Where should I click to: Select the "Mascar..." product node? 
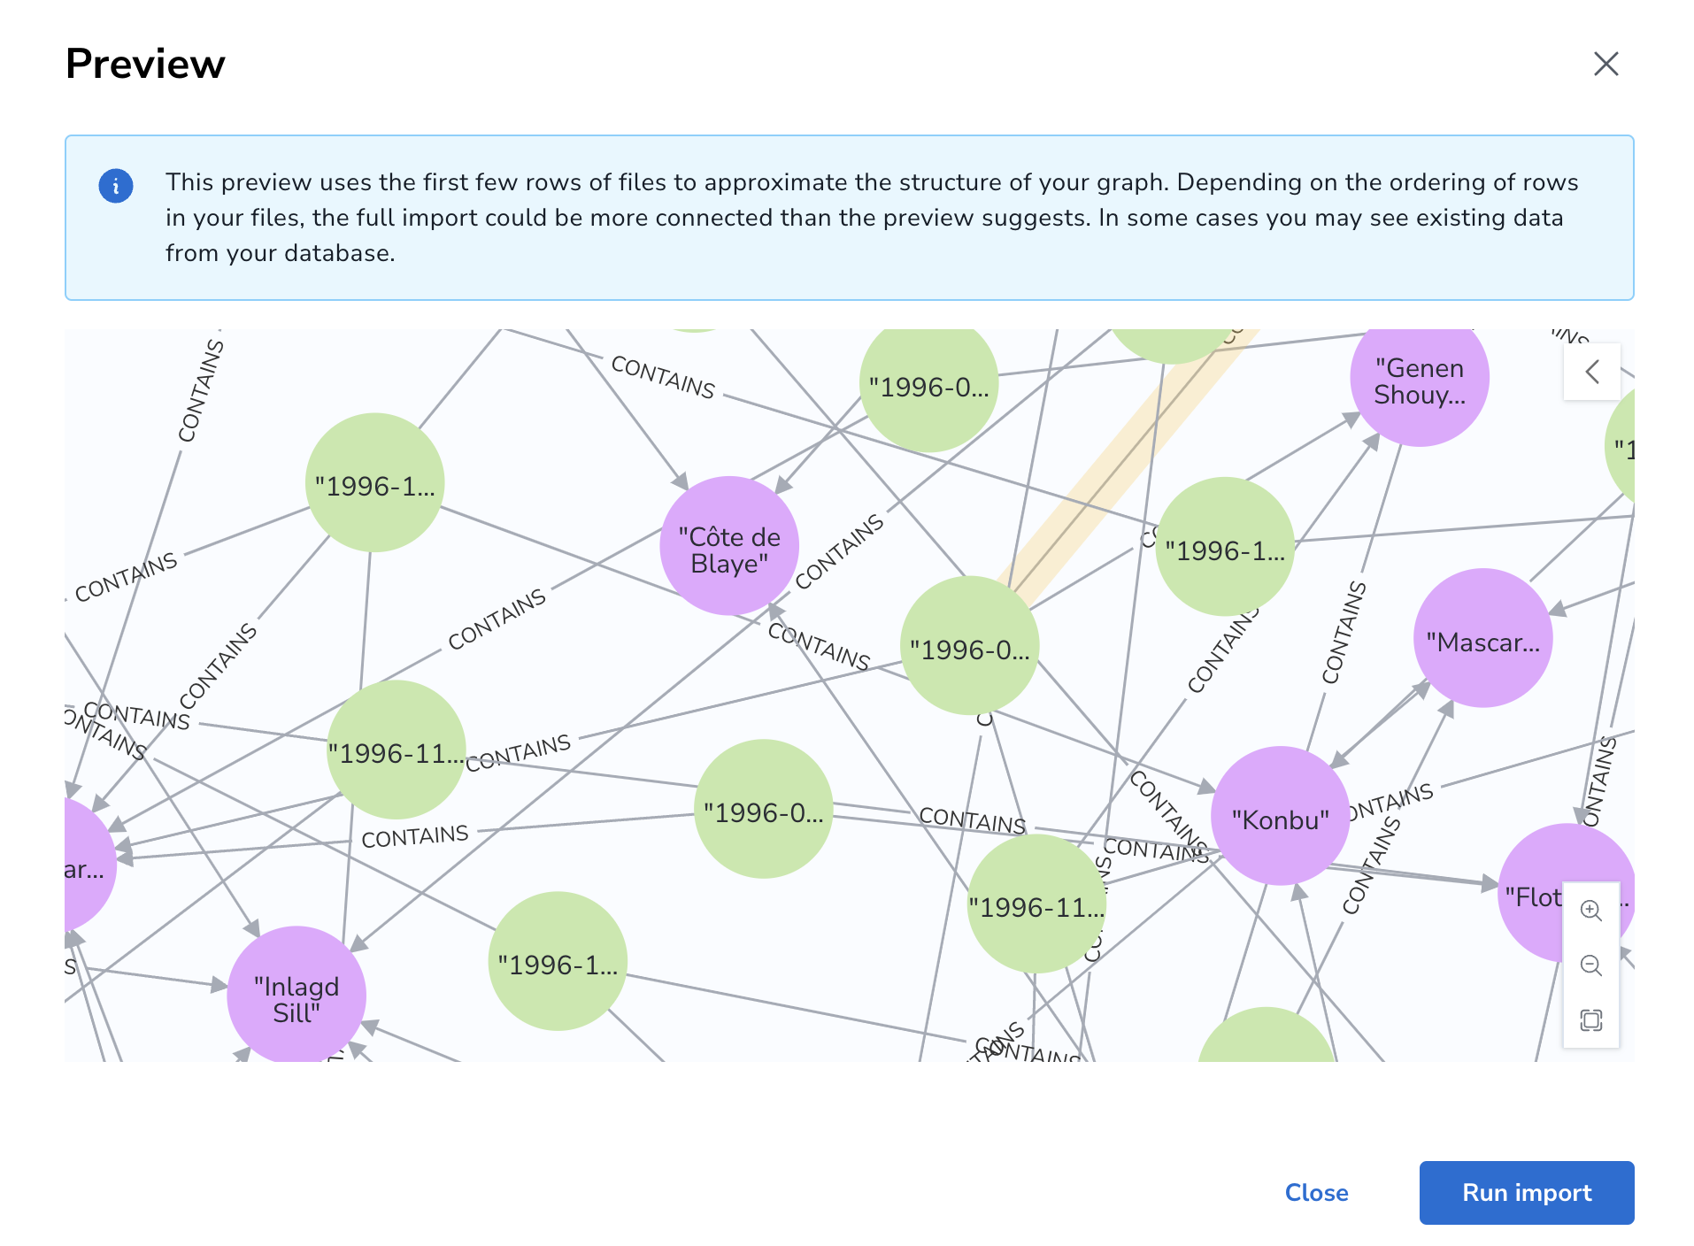coord(1482,638)
